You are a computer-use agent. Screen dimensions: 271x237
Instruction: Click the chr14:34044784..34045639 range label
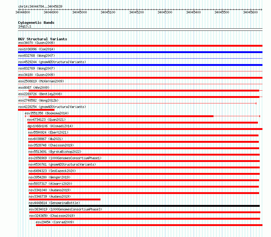tap(40, 6)
